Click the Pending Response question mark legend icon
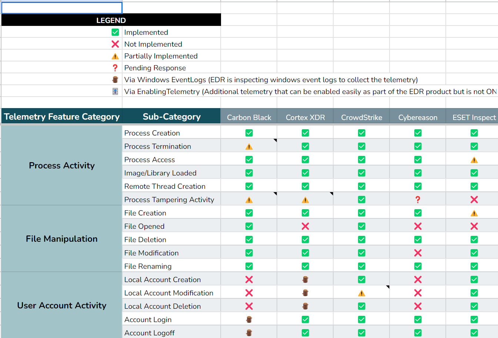Viewport: 498px width, 338px height. point(115,68)
